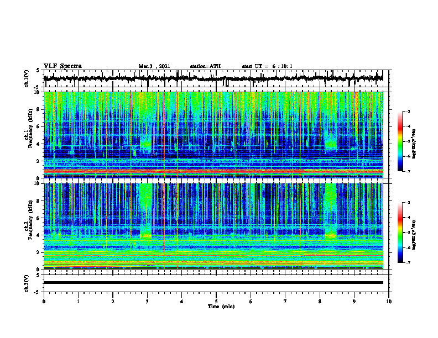Select the ch.2 colorbar log(PSD) units label

[414, 235]
